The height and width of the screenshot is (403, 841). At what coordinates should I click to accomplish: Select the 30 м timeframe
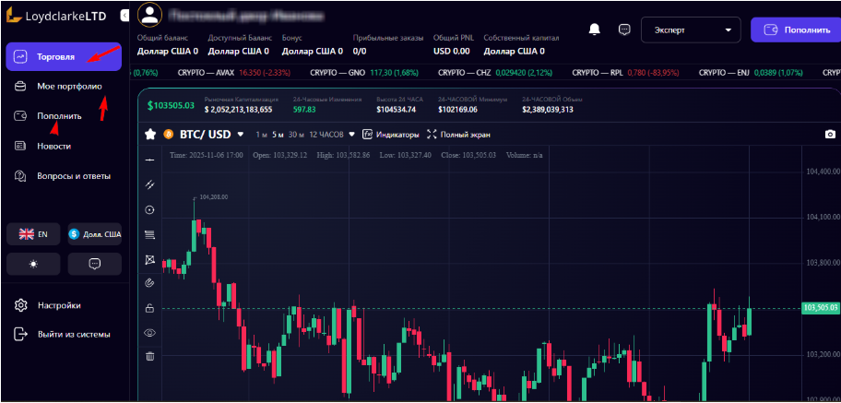pyautogui.click(x=297, y=135)
